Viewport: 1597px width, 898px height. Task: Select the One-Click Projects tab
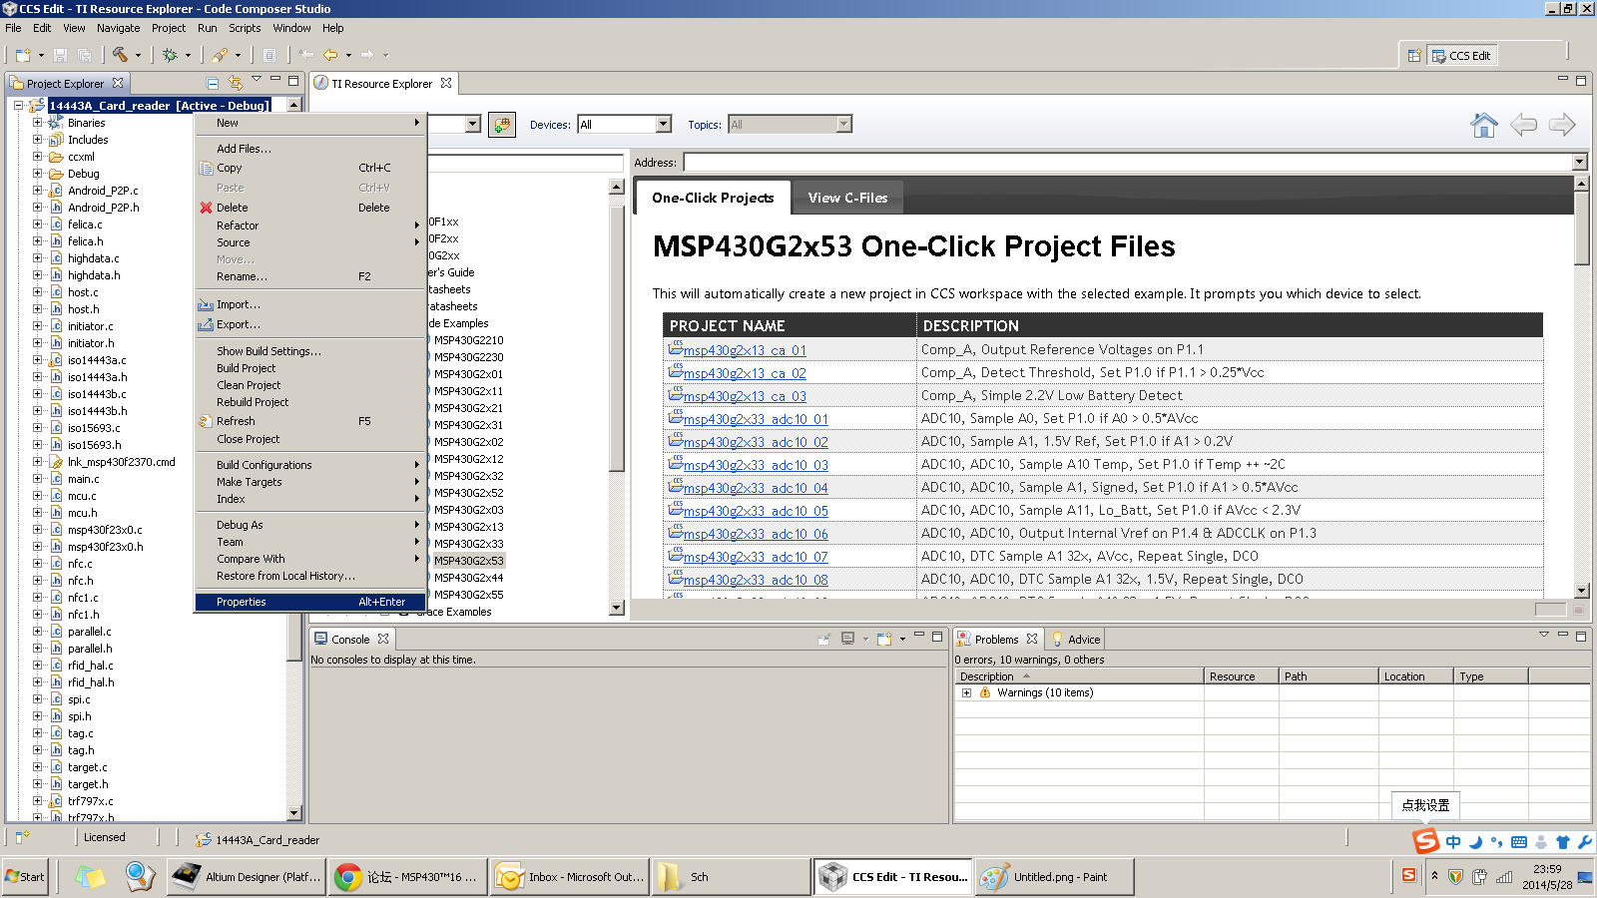click(713, 198)
